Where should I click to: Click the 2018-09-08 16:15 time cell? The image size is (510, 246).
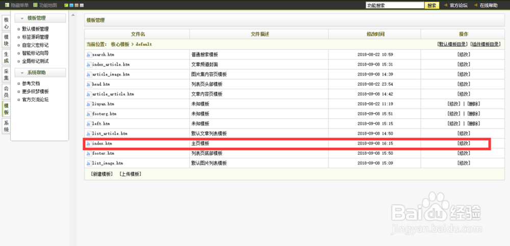[x=375, y=143]
